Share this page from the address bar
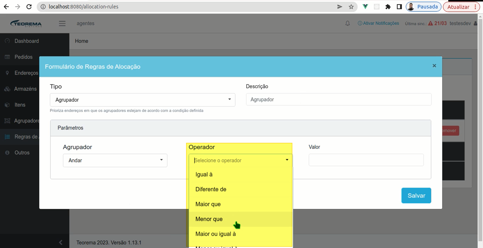The width and height of the screenshot is (483, 248). [x=340, y=7]
